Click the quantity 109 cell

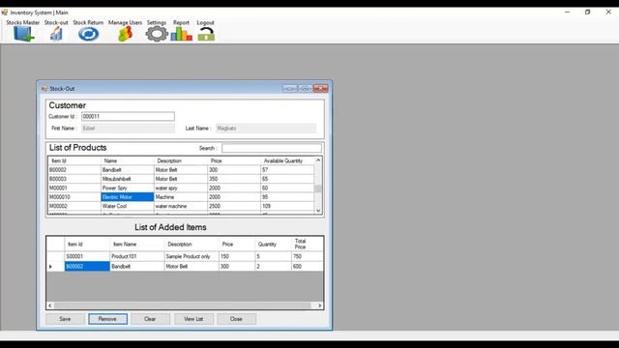287,206
